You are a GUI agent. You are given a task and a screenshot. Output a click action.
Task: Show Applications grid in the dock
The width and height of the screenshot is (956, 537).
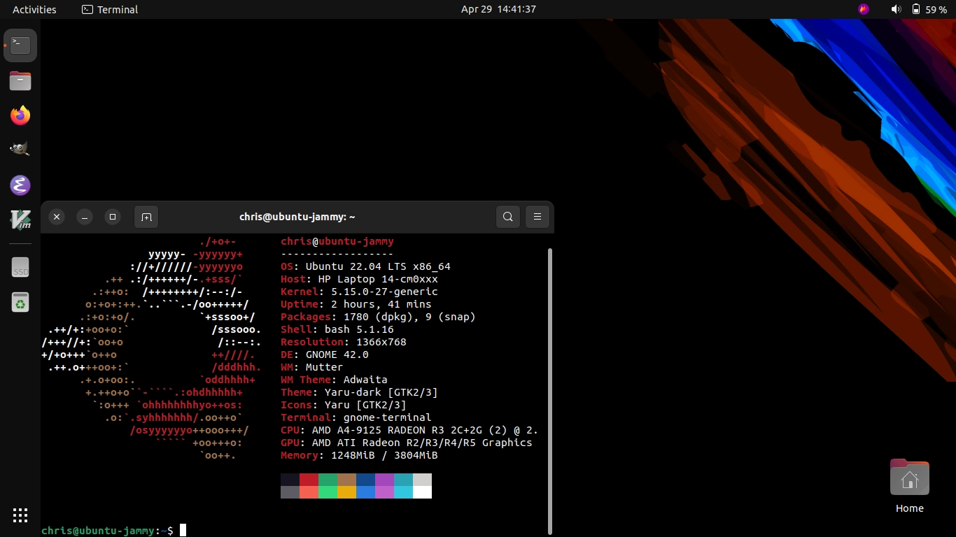coord(20,515)
